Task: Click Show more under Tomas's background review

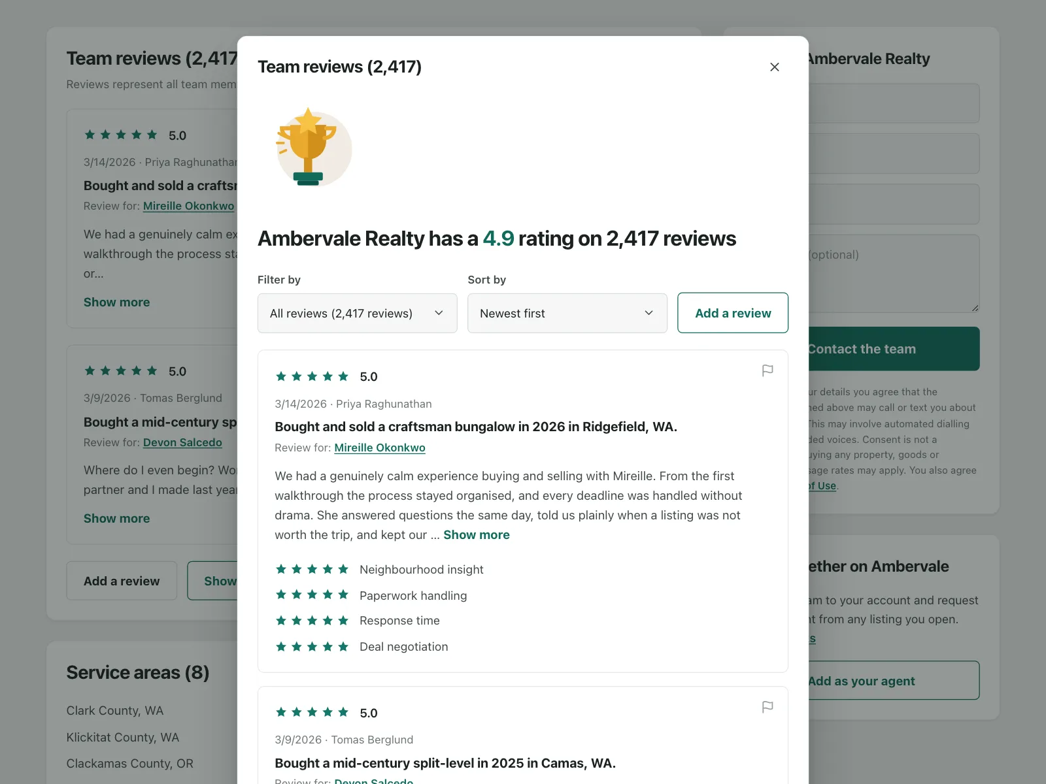Action: [116, 518]
